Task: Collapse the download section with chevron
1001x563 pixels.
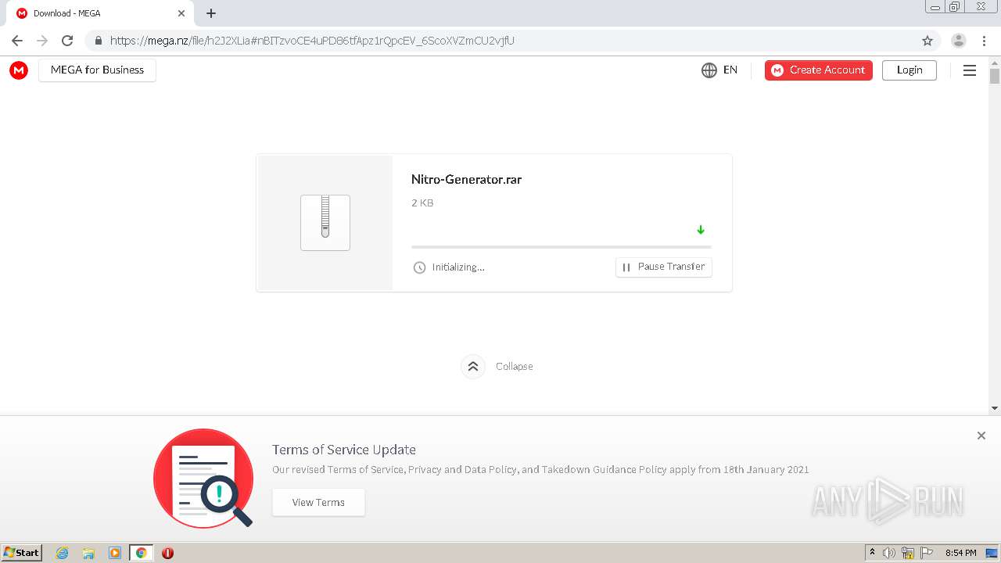Action: coord(473,366)
